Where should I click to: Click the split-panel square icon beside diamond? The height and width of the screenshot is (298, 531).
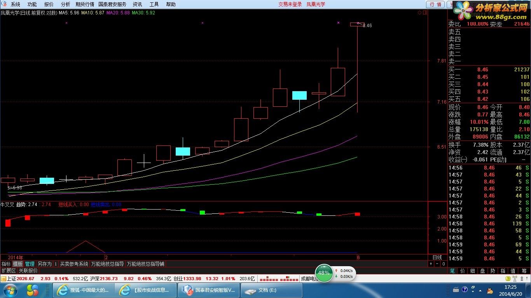(425, 13)
